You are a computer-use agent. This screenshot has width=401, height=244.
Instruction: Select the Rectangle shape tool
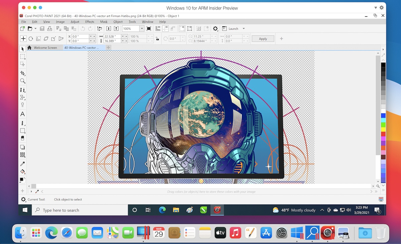23,131
